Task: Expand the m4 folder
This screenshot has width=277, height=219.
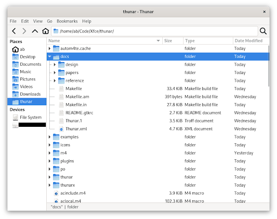Action: (50, 153)
